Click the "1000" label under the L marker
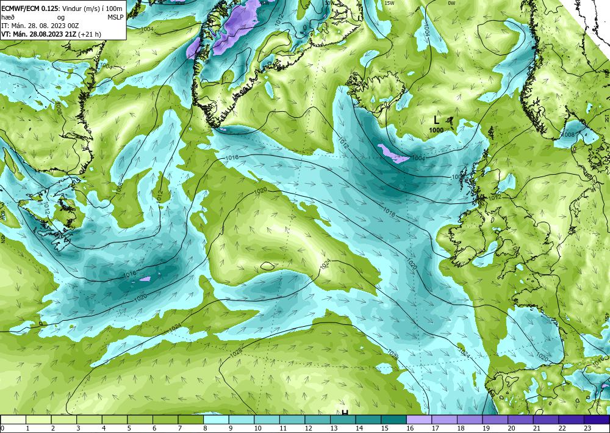Screen dimensions: 610x433 437,130
